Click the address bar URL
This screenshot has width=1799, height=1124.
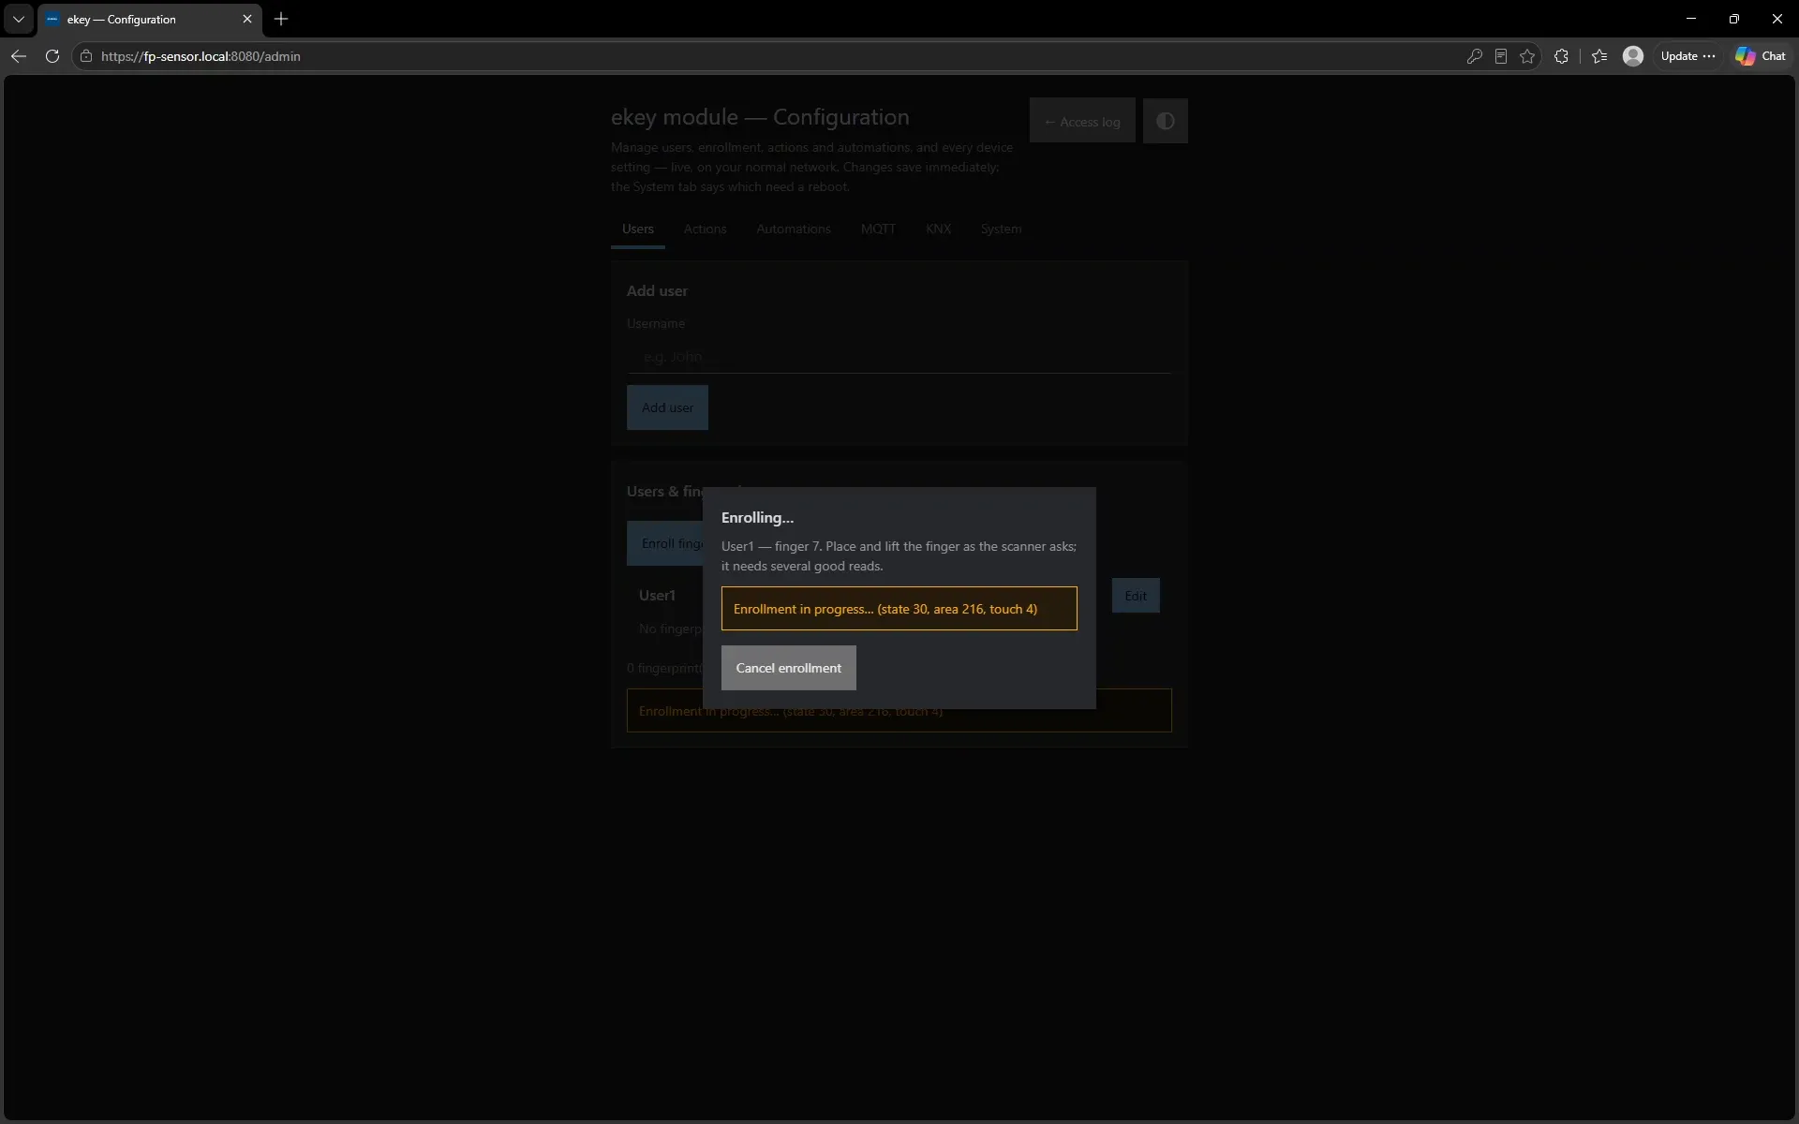click(201, 56)
